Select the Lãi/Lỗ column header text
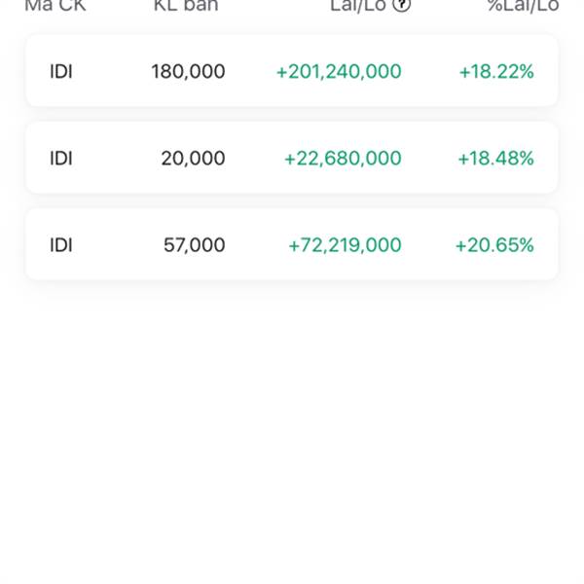Viewport: 584px width, 584px height. [358, 6]
